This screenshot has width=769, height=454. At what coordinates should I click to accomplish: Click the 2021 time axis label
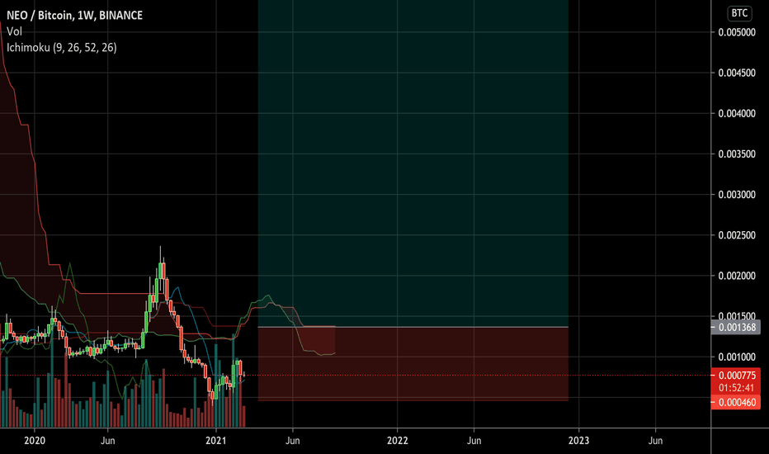[216, 440]
